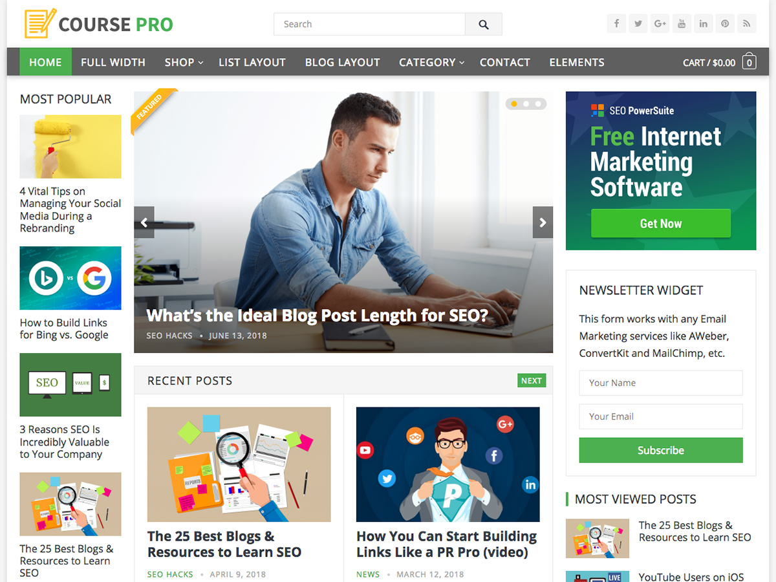Open Most Viewed 'The 25 Best Blogs' title

point(695,532)
